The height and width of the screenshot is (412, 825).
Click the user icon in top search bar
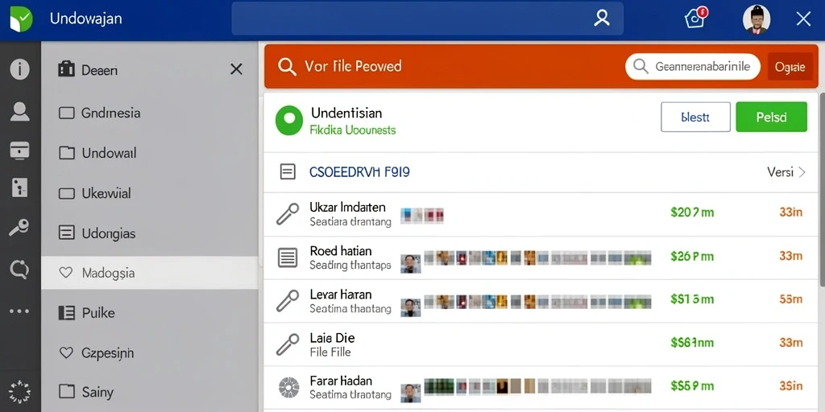click(601, 19)
